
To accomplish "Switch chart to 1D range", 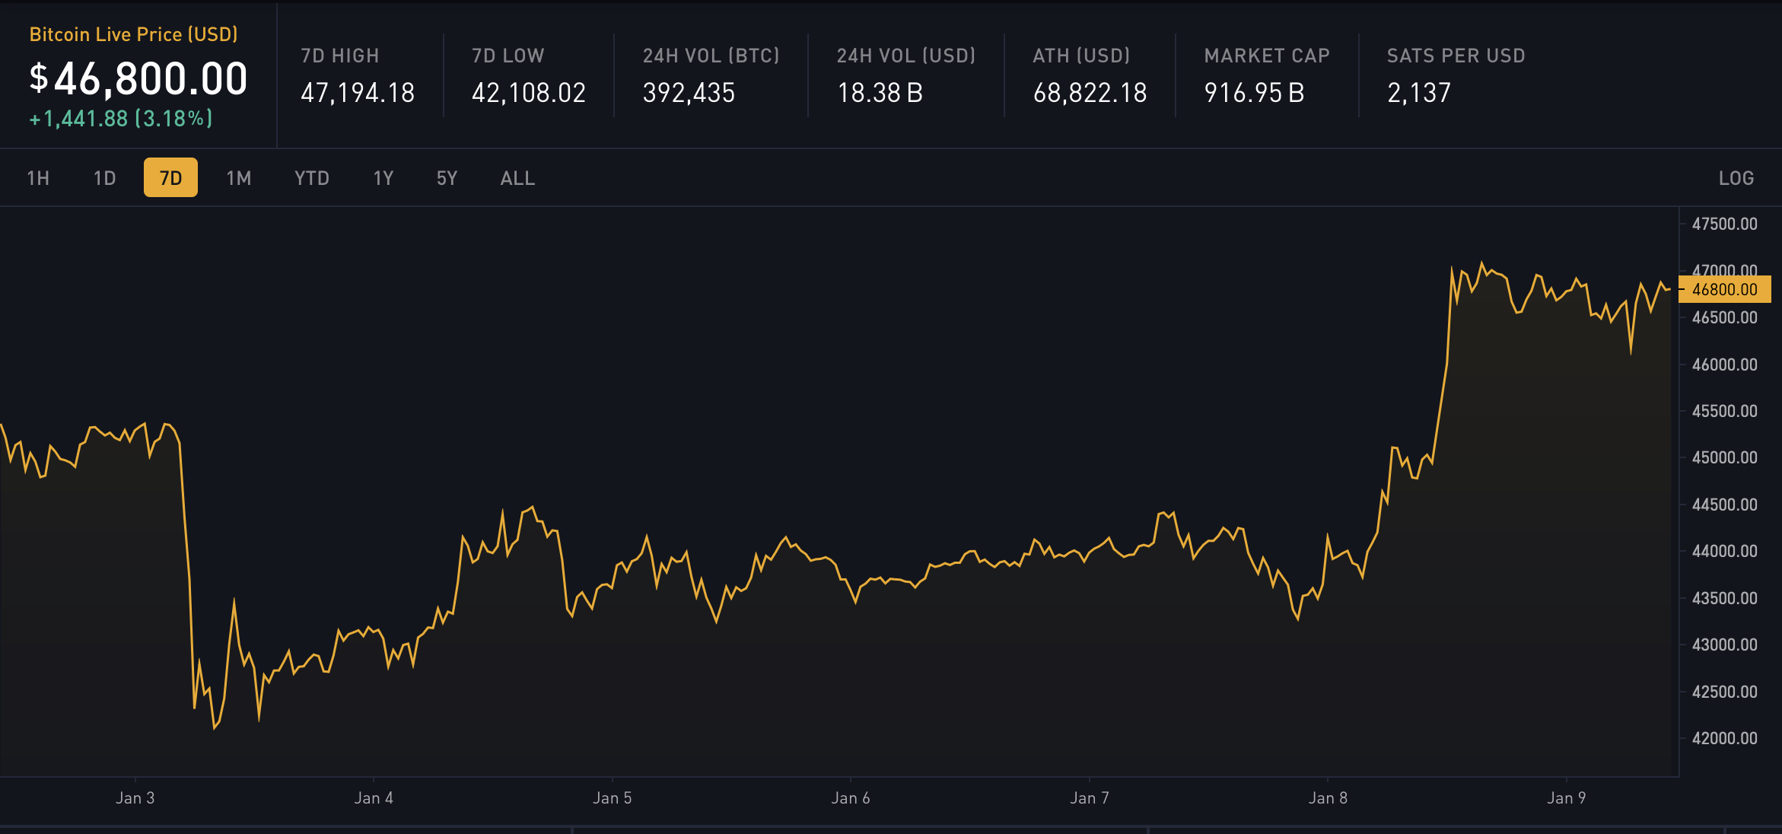I will pos(104,178).
